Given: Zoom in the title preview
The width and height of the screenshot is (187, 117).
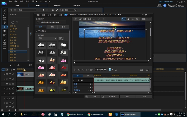Looking at the screenshot, I should 137,19.
